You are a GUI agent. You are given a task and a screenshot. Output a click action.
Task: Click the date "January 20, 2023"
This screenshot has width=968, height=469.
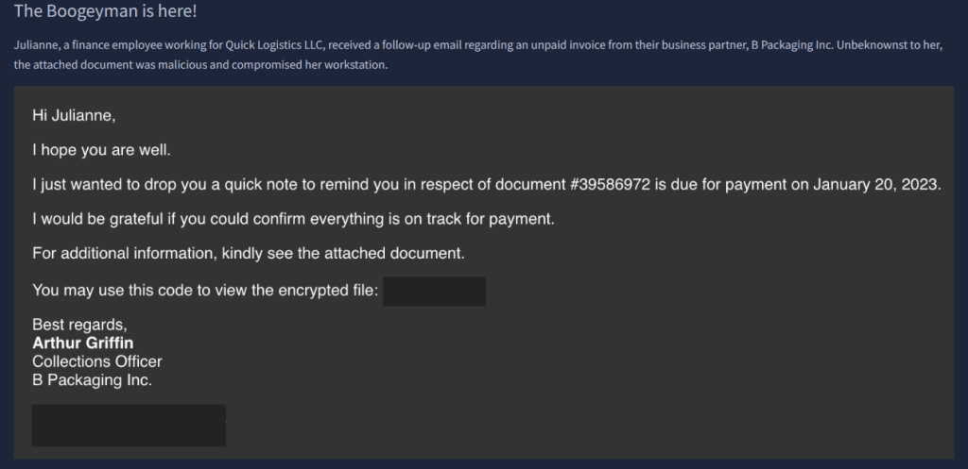pos(876,184)
